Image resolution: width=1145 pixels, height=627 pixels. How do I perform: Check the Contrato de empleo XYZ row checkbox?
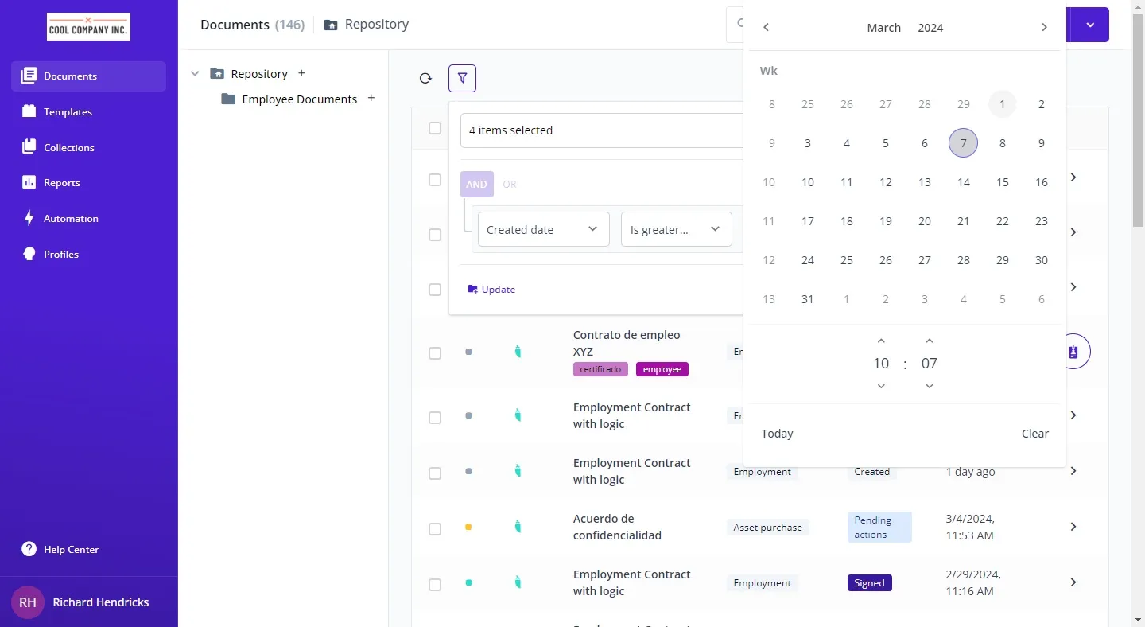(435, 353)
